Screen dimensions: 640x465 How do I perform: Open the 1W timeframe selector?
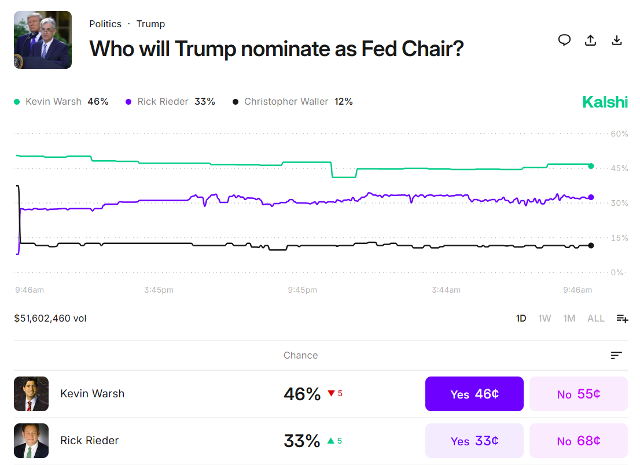pyautogui.click(x=545, y=318)
